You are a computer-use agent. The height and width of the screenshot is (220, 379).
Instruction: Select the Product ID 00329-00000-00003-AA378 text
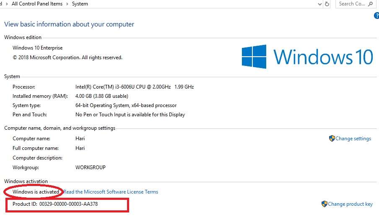pos(55,204)
